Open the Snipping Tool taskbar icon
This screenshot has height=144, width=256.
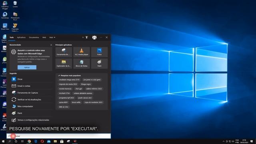point(68,141)
